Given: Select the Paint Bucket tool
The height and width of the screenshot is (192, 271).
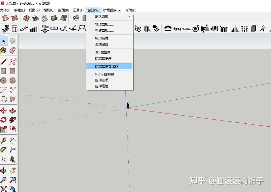Looking at the screenshot, I should pyautogui.click(x=4, y=50).
